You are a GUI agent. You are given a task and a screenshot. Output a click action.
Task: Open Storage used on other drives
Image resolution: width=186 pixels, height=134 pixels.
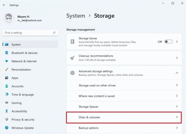124,85
